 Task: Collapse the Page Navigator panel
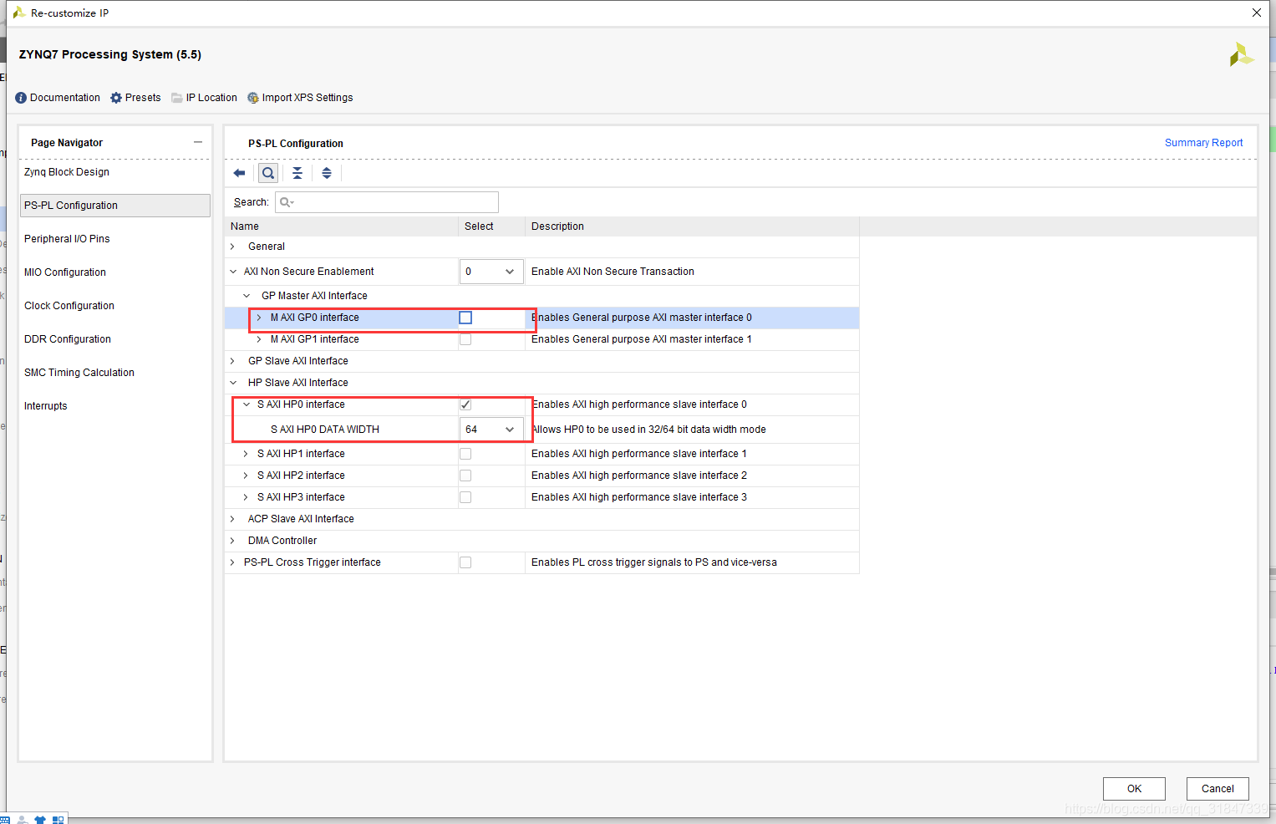(x=198, y=142)
